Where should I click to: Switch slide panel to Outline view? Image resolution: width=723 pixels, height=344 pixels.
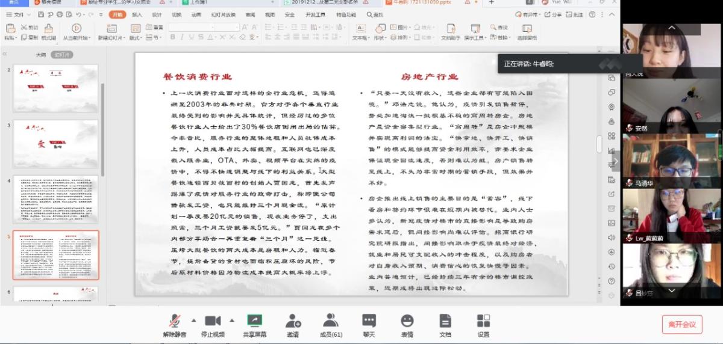pos(41,54)
